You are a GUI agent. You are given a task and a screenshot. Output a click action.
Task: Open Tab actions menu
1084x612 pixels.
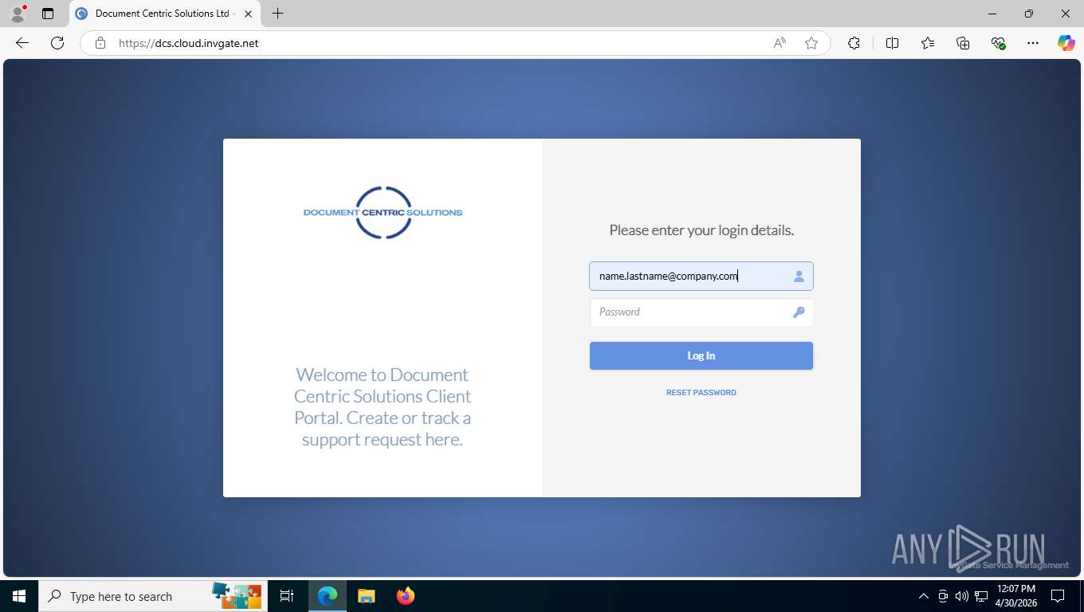click(48, 14)
